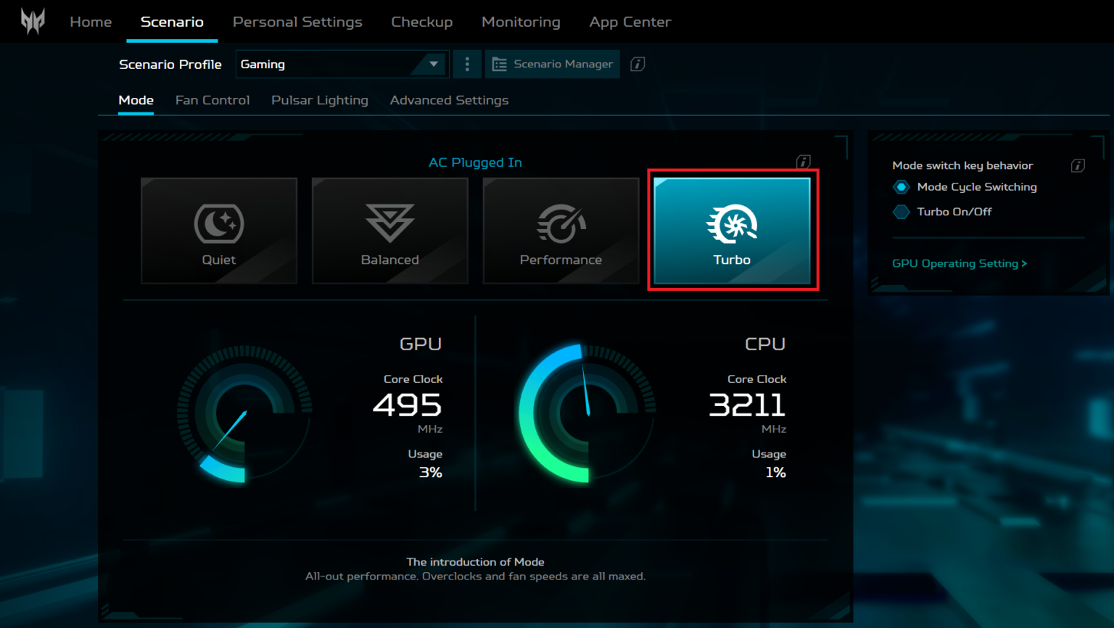Screen dimensions: 1114x628
Task: Select the Mode Cycle Switching radio button
Action: pyautogui.click(x=901, y=186)
